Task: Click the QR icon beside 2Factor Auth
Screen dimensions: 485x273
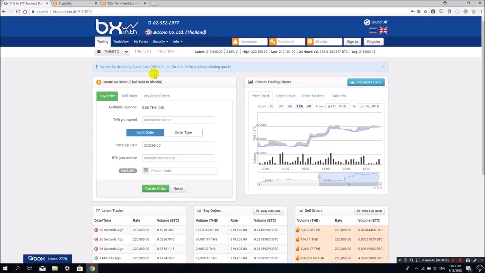Action: [145, 171]
